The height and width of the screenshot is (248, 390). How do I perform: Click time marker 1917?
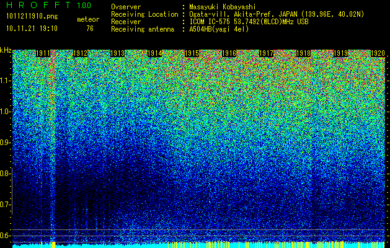pyautogui.click(x=267, y=53)
